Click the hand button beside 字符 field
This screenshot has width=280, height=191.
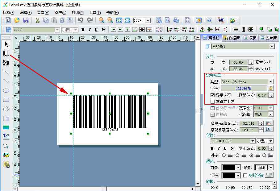pyautogui.click(x=270, y=88)
